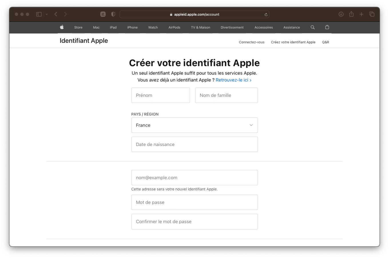Focus the Date de naissance field

194,144
